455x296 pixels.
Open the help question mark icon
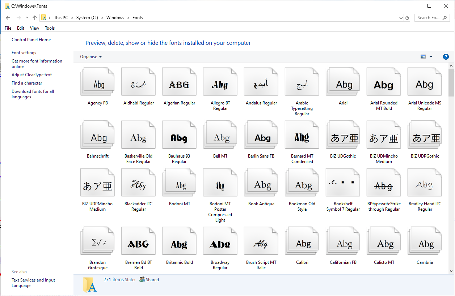(446, 57)
